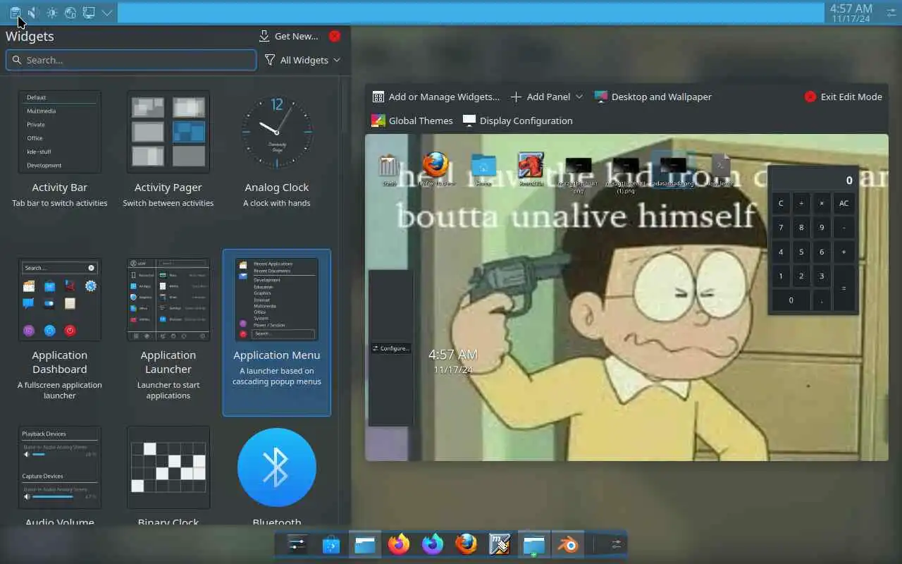
Task: Open folder with green plus dock icon
Action: 533,544
